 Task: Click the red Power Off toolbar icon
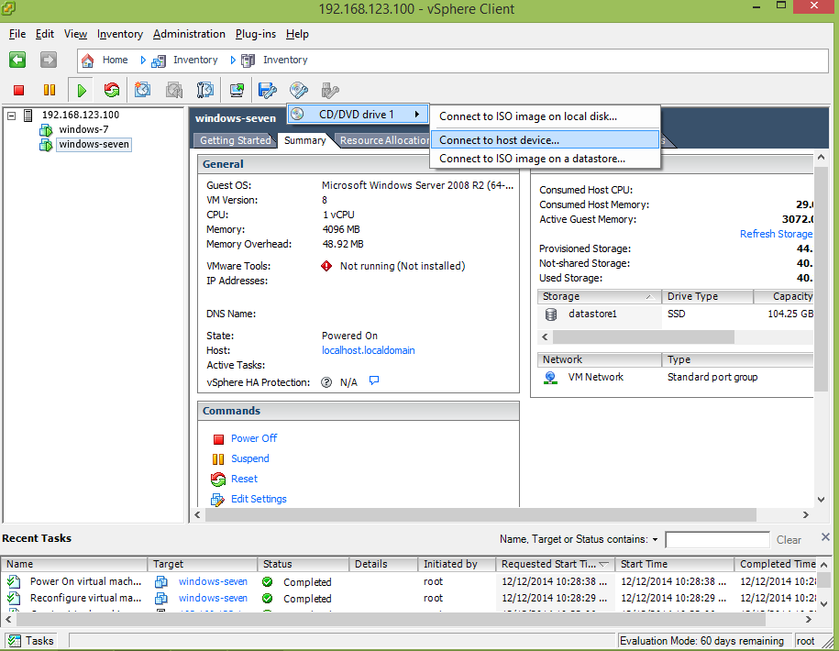pyautogui.click(x=18, y=90)
